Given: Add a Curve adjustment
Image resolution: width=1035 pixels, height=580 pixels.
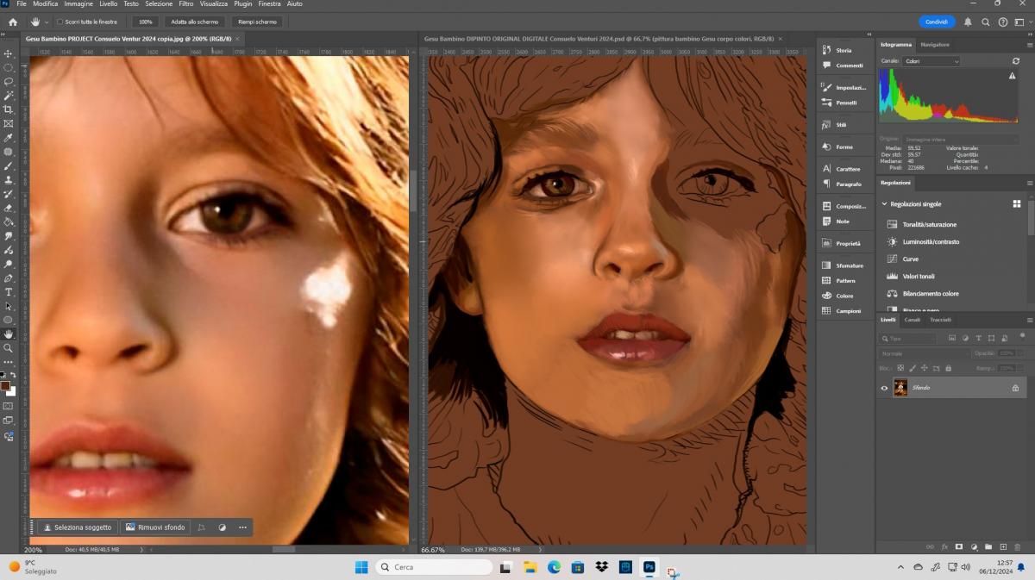Looking at the screenshot, I should coord(903,259).
